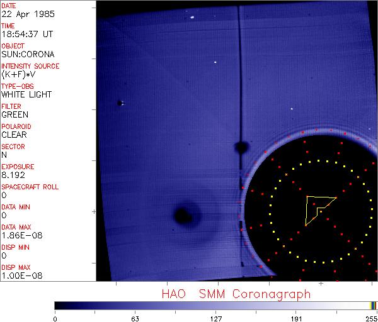The image size is (378, 322).
Task: Click the yellow-blue stripe at the colorbar's right end
Action: point(373,305)
